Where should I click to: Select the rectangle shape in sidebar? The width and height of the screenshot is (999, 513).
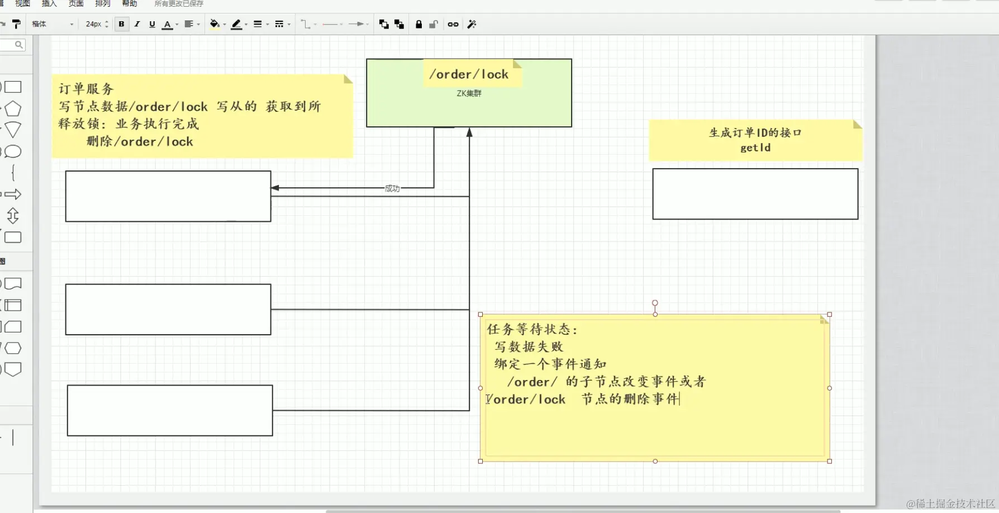tap(13, 87)
